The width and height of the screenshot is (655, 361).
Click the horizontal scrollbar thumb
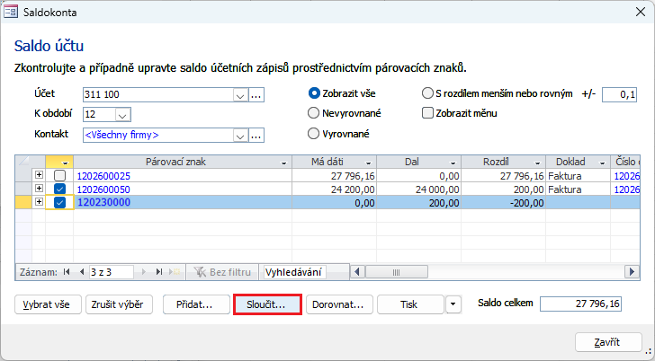coord(397,272)
